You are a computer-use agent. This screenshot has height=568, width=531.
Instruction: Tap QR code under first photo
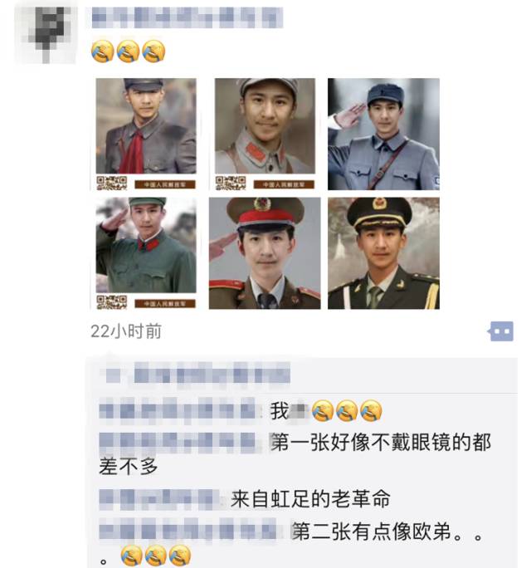point(111,183)
